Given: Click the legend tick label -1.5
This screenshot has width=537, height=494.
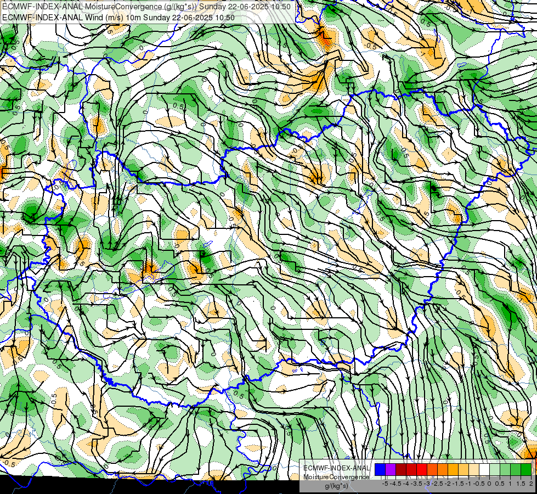Looking at the screenshot, I should [x=457, y=484].
